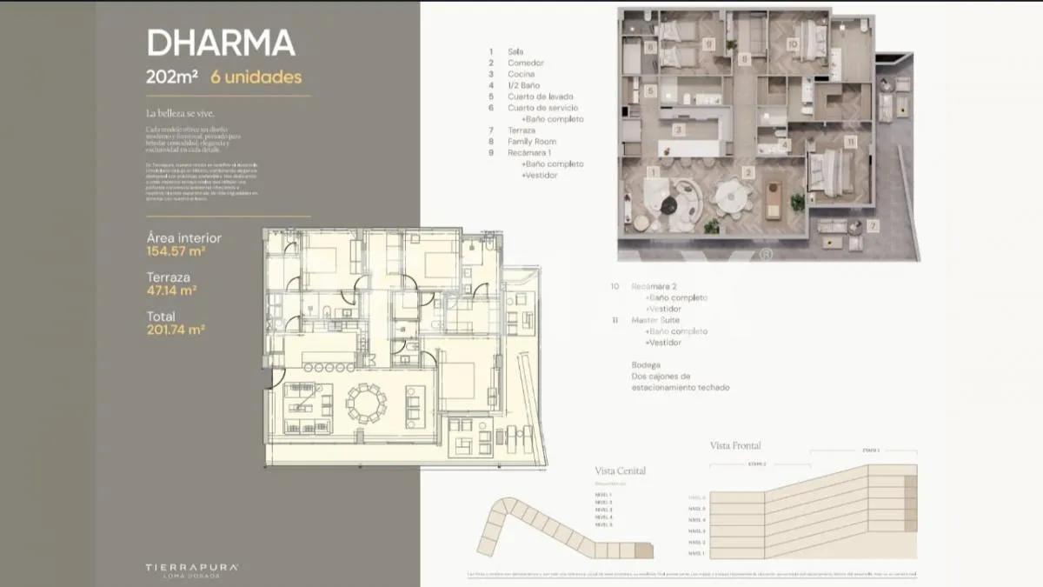Viewport: 1043px width, 587px height.
Task: Click the round dining table in blueprint
Action: pyautogui.click(x=365, y=403)
